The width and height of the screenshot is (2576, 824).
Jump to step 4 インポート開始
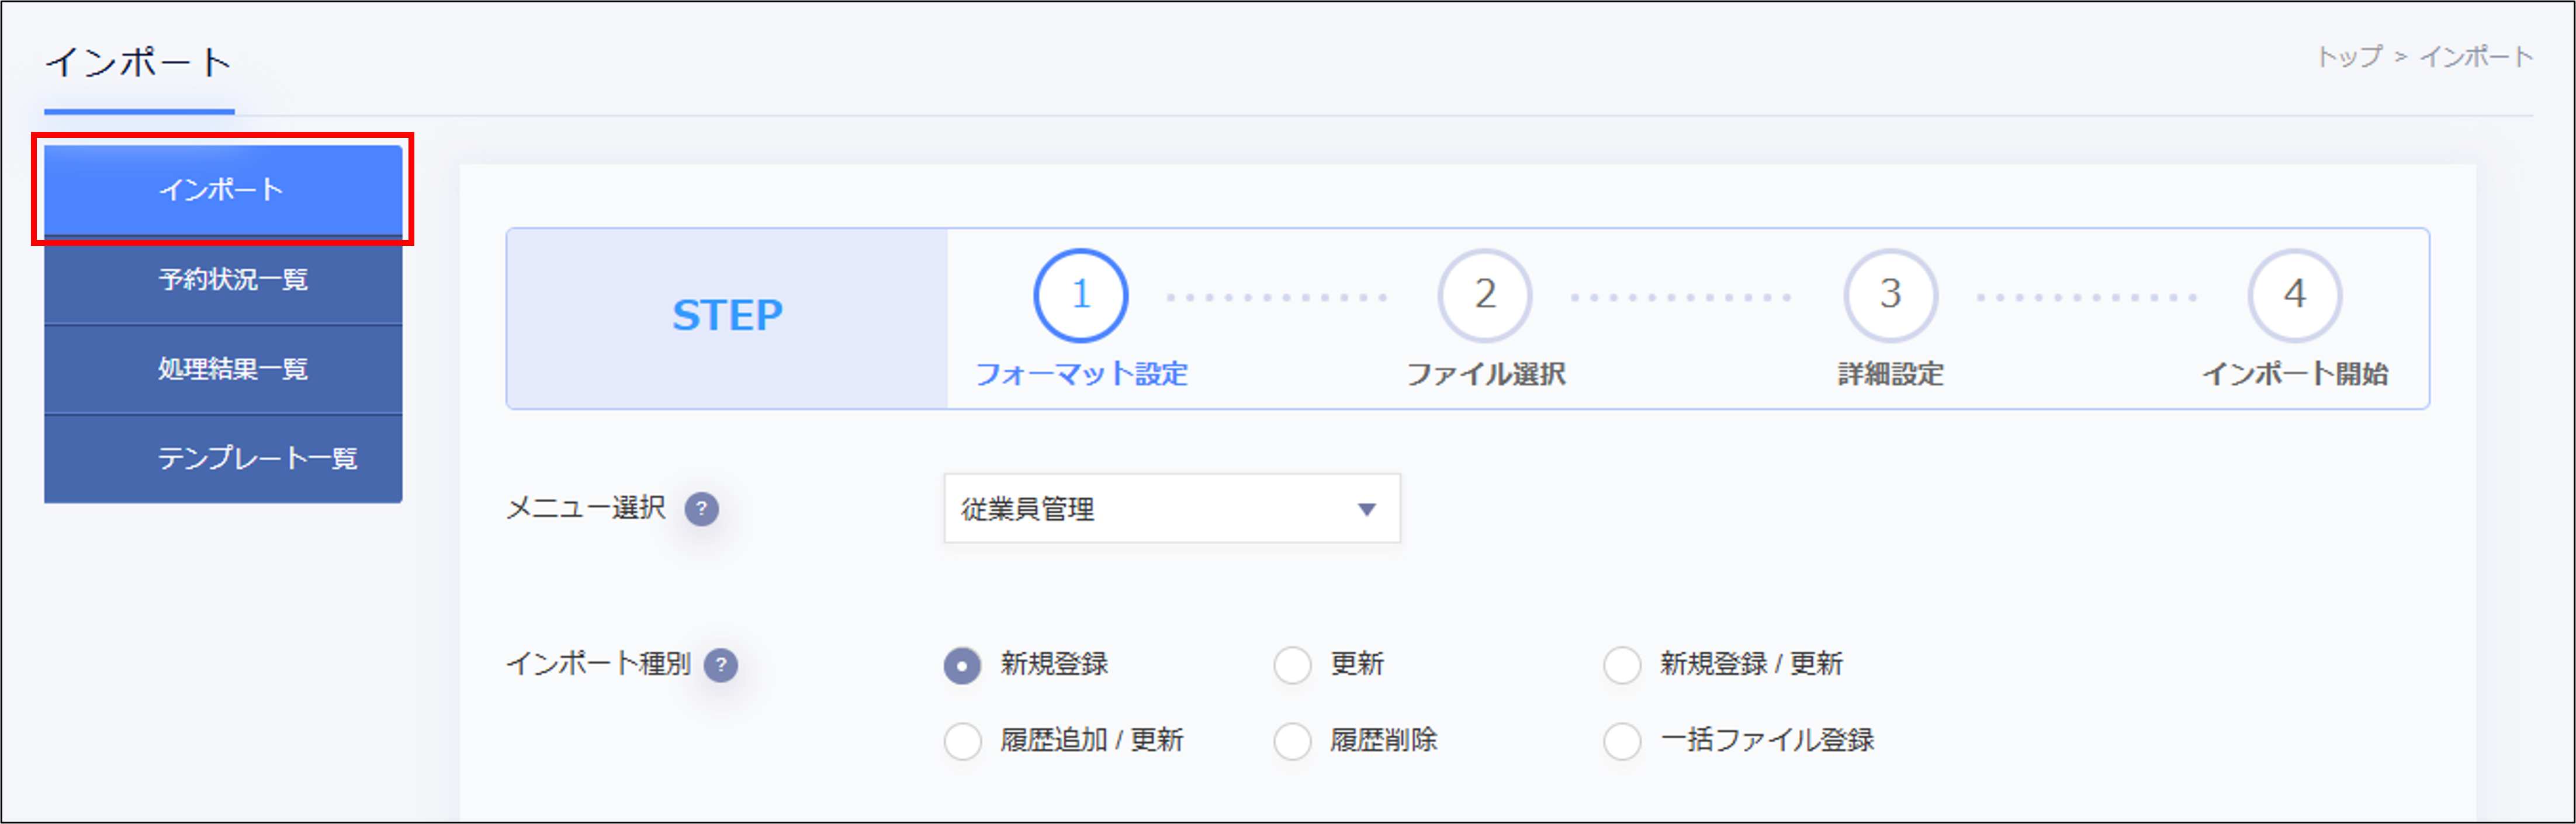click(2295, 295)
